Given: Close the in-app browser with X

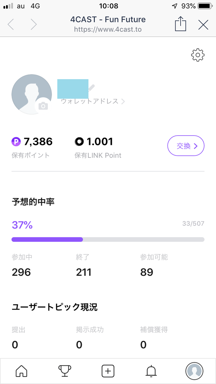Looking at the screenshot, I should (203, 25).
